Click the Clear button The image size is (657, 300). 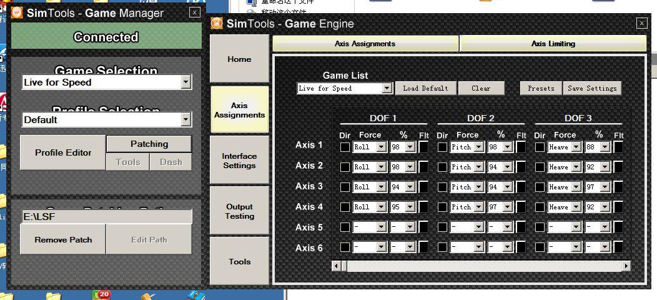(x=481, y=88)
